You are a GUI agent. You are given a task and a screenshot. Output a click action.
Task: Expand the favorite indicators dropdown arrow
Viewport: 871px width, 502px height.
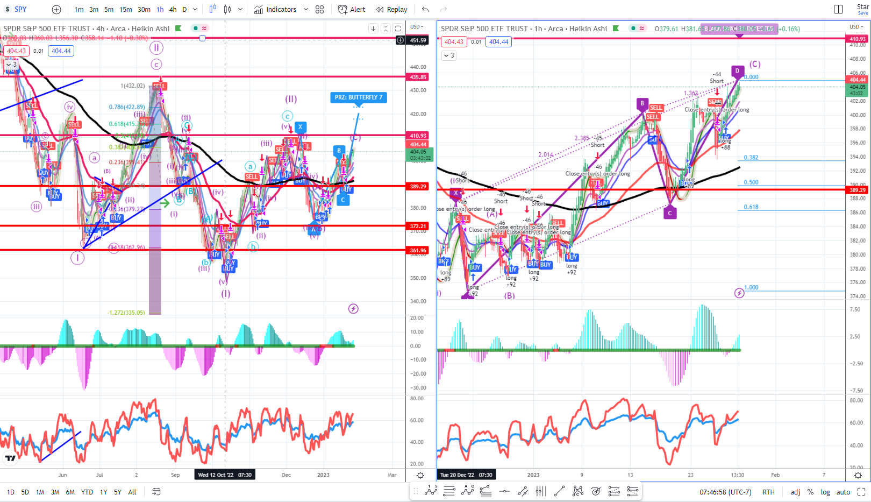click(306, 9)
